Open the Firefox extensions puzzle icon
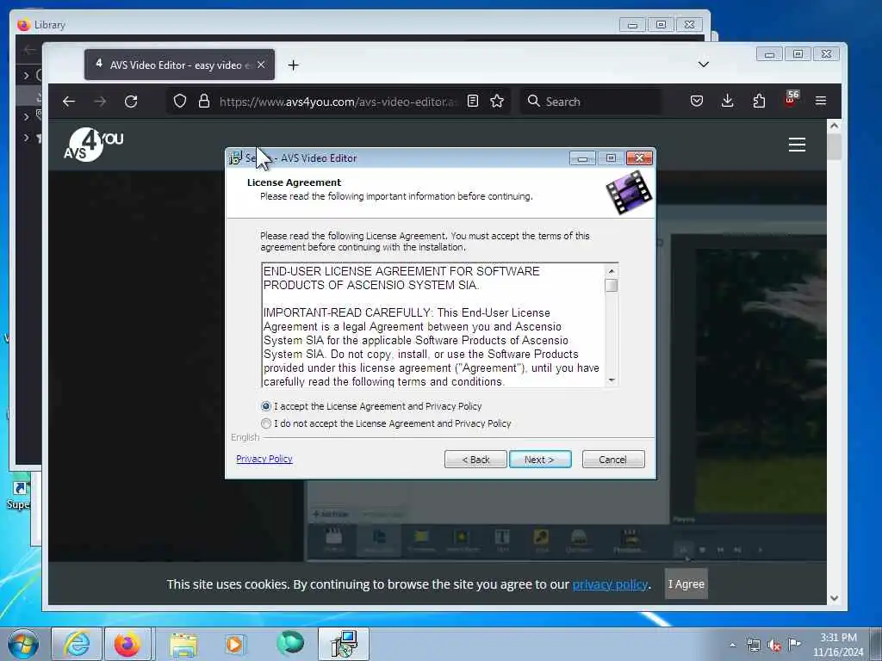The height and width of the screenshot is (661, 882). pyautogui.click(x=759, y=102)
